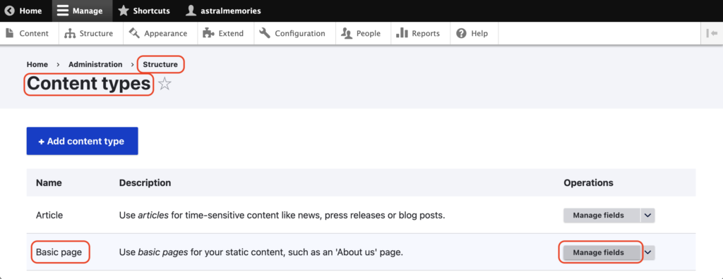
Task: Open the Structure admin menu
Action: [x=89, y=33]
